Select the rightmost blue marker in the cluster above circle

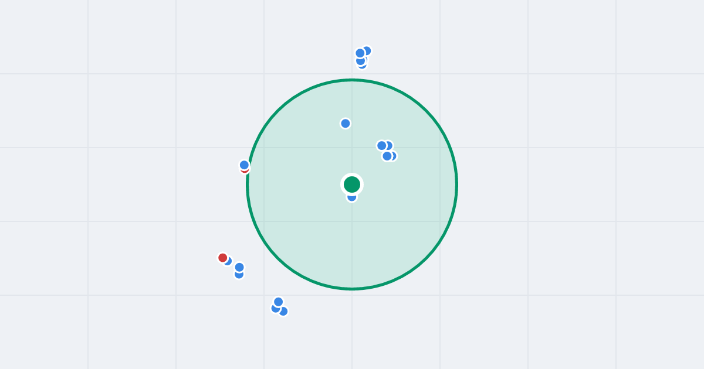[367, 51]
